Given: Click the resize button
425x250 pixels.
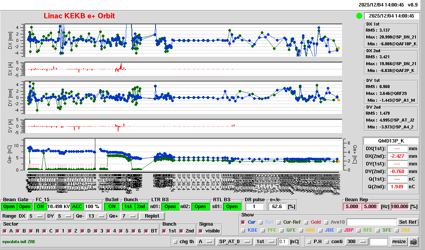Looking at the screenshot, I should pos(399,242).
